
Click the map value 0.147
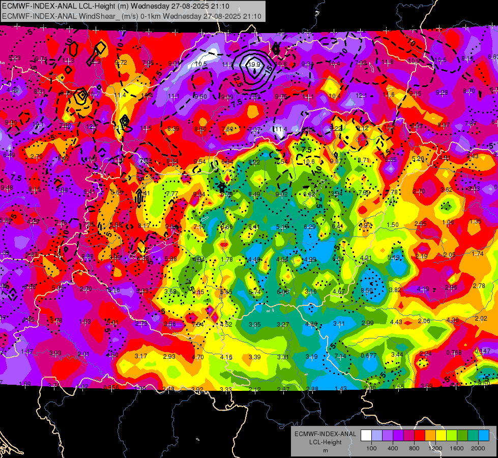click(483, 351)
